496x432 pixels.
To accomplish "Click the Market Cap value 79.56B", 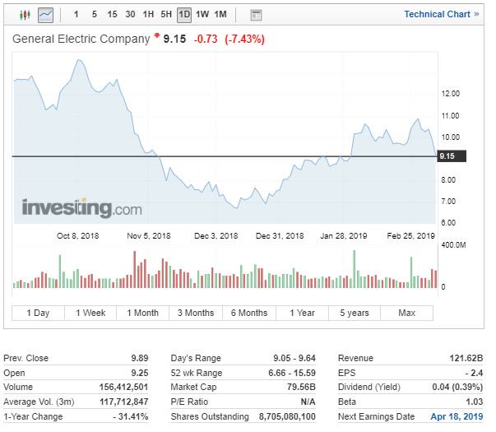I will point(301,387).
